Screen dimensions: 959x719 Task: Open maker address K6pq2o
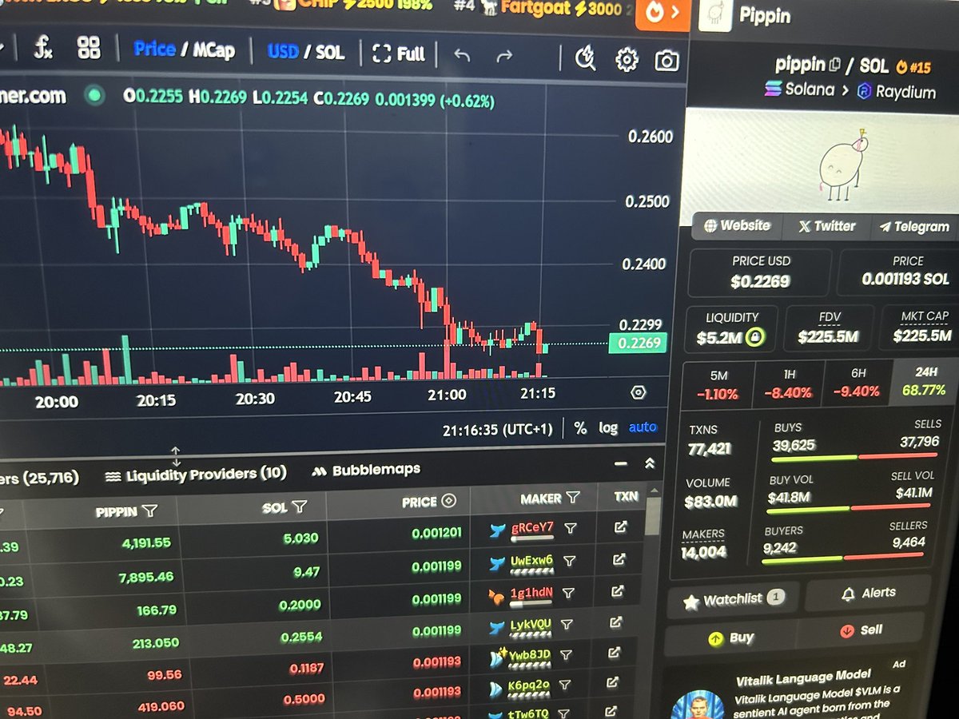(529, 685)
